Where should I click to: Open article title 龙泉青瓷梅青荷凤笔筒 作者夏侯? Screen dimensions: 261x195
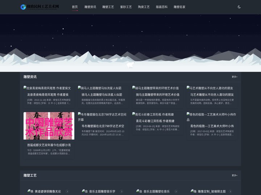tap(48, 95)
